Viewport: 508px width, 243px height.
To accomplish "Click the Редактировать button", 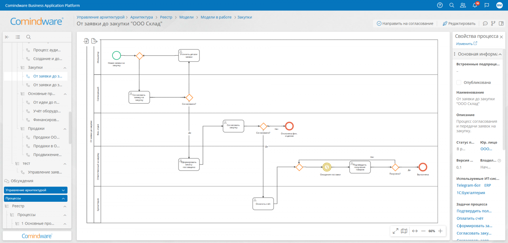I will (x=459, y=23).
